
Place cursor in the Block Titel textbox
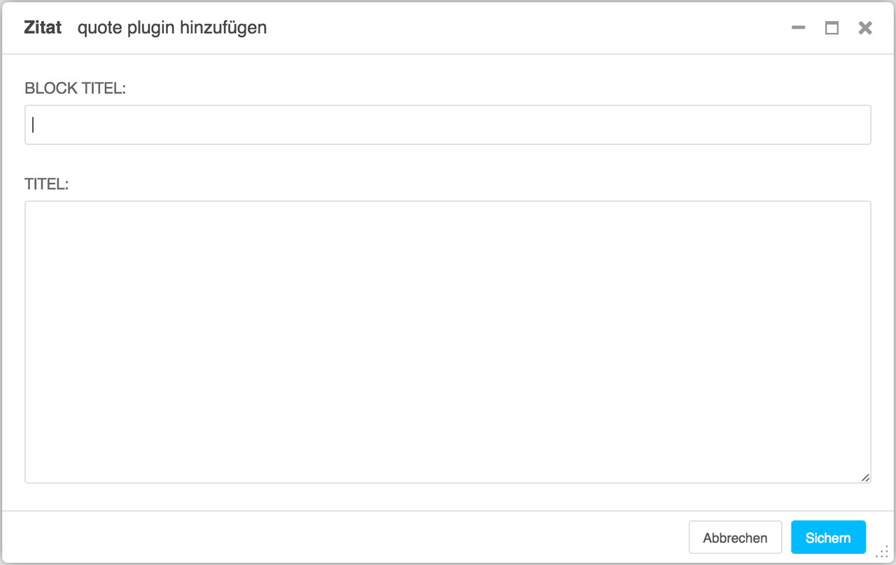coord(448,125)
